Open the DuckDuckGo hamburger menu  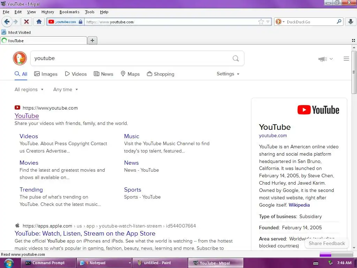pos(346,59)
